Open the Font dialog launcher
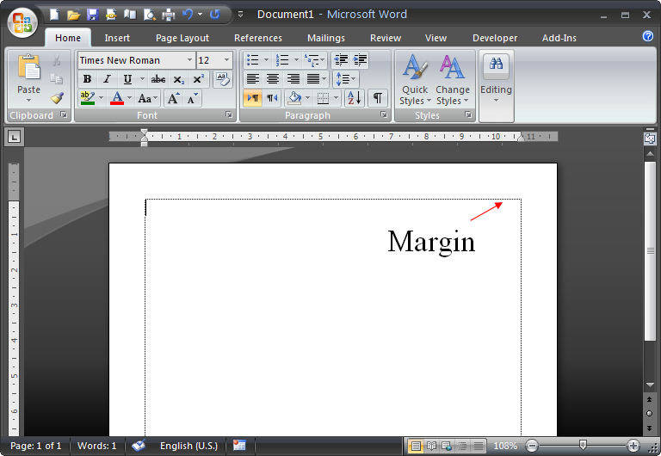The image size is (661, 456). pyautogui.click(x=228, y=114)
